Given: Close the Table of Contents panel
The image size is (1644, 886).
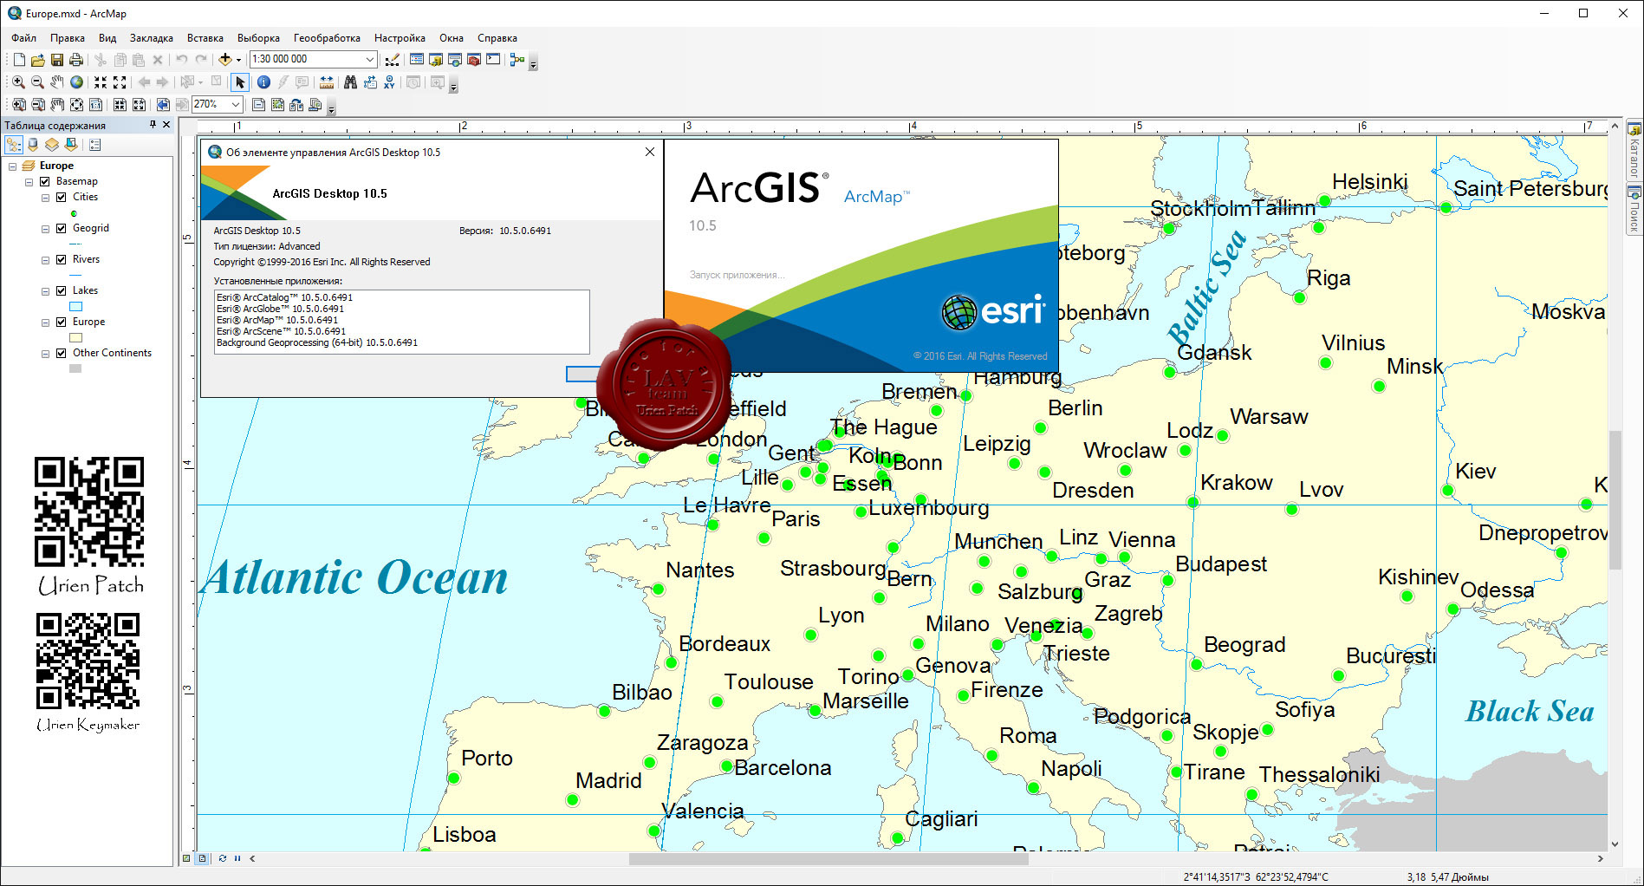Looking at the screenshot, I should (166, 125).
